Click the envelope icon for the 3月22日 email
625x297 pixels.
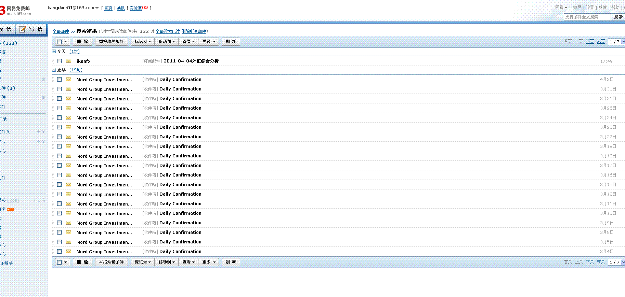pos(69,137)
